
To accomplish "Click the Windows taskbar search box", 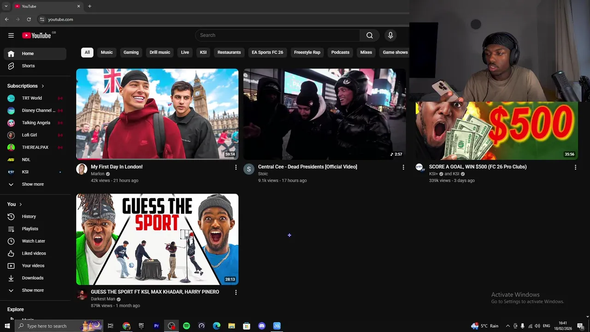I will (x=59, y=326).
